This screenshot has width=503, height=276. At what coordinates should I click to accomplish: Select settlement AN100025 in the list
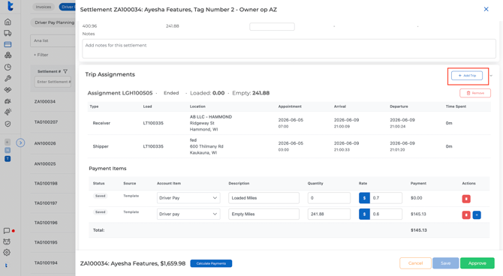point(45,163)
